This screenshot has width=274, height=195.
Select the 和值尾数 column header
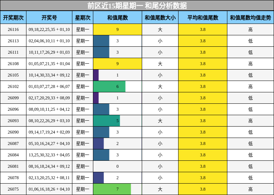pos(118,18)
